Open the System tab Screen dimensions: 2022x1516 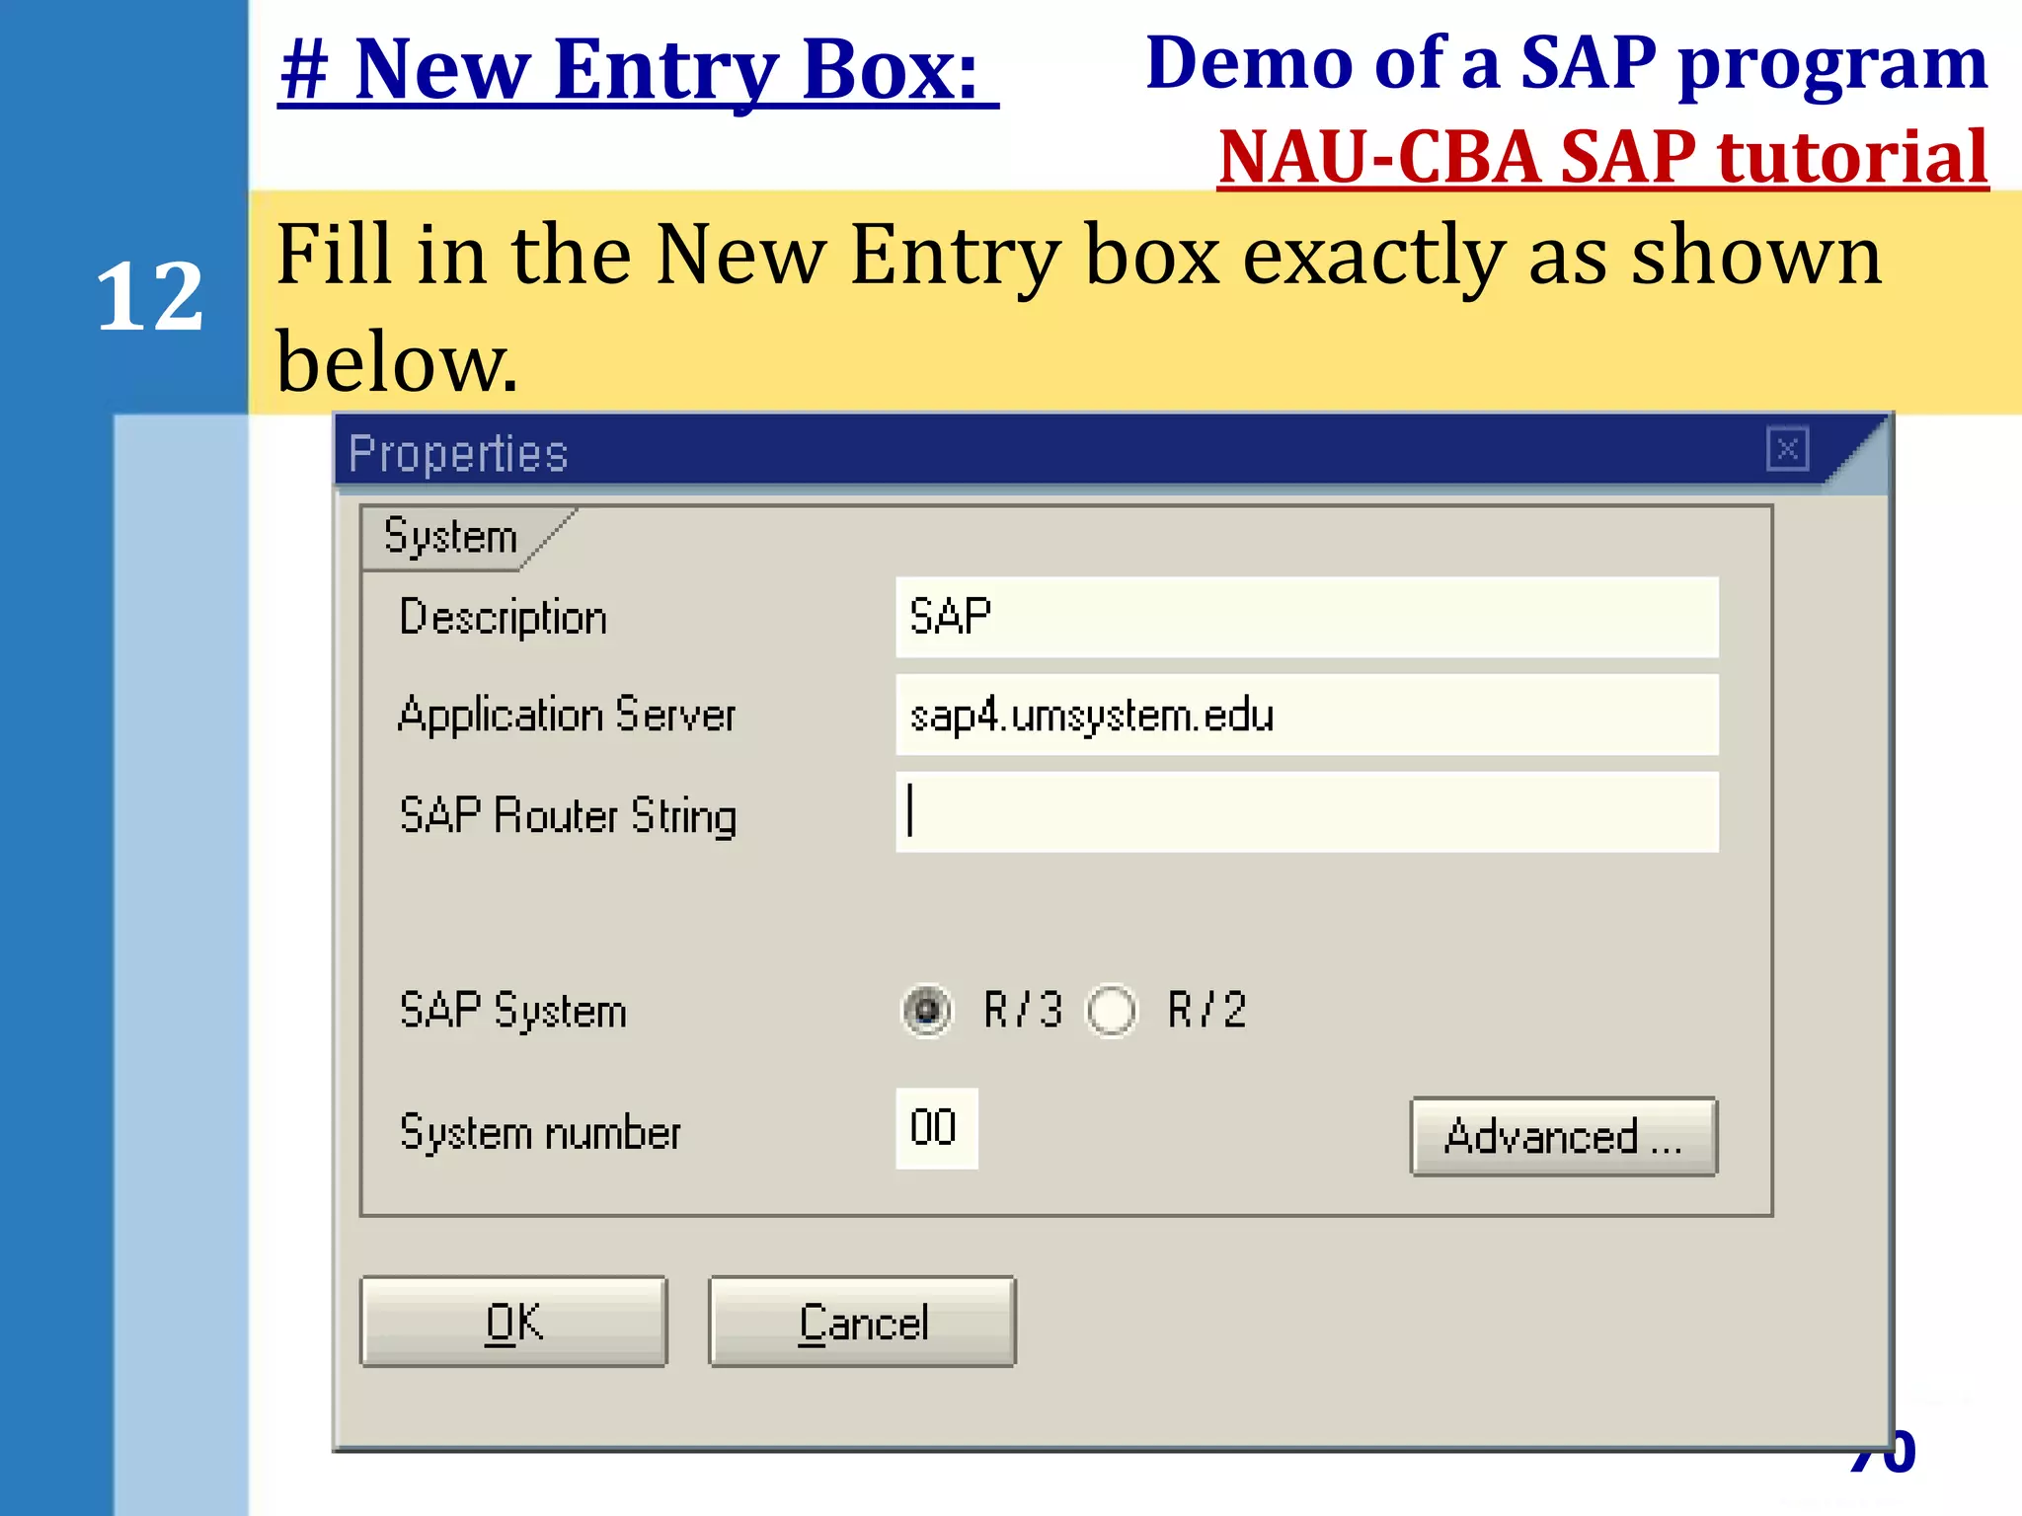[452, 538]
